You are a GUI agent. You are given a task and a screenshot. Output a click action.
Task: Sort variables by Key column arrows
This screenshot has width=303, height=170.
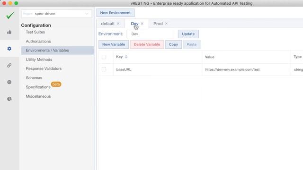click(x=126, y=57)
